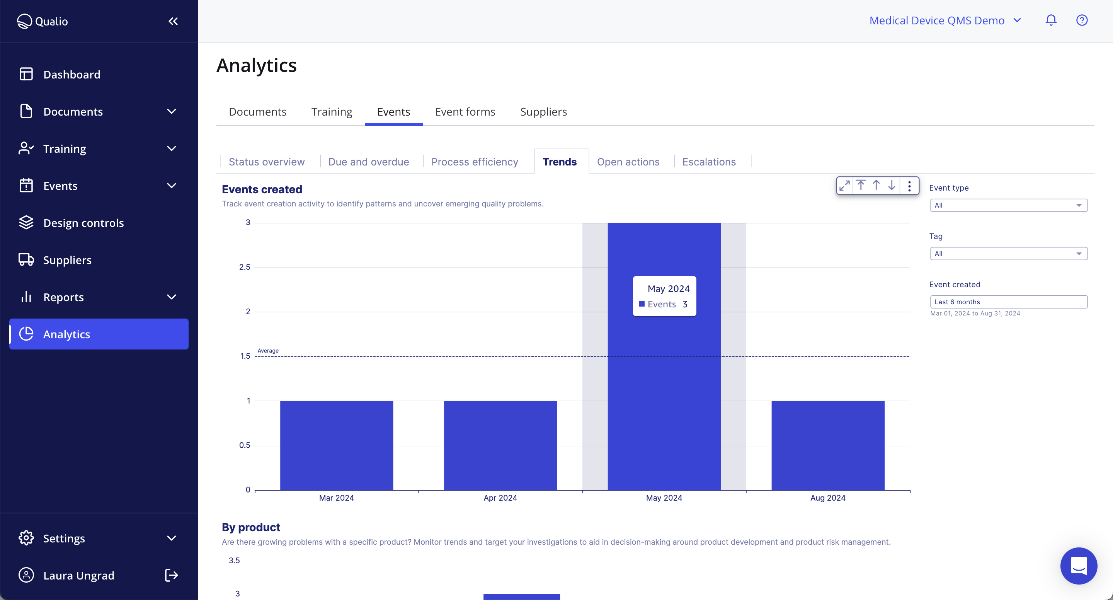The image size is (1113, 600).
Task: Expand the Events created chart to fullscreen
Action: 845,185
